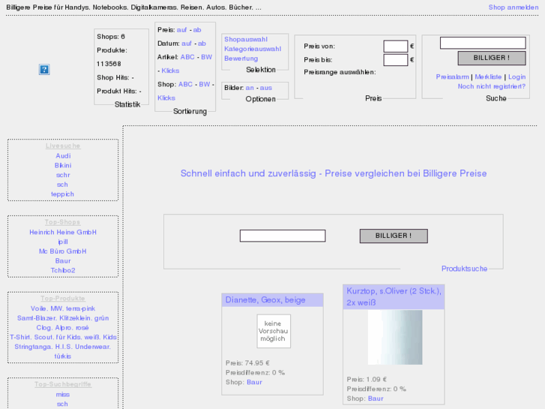
Task: Click the center BILLIGER ! button
Action: [394, 236]
